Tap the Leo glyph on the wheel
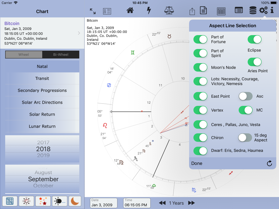This screenshot has width=279, height=209. (105, 125)
